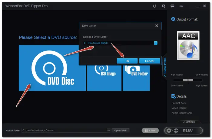Click the 'Format: AAC' detail text

pyautogui.click(x=178, y=103)
